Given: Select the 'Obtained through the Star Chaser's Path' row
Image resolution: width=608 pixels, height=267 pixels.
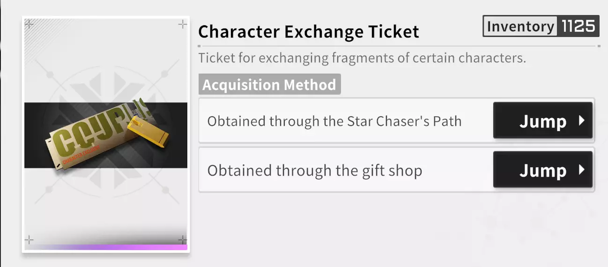Looking at the screenshot, I should coord(334,121).
